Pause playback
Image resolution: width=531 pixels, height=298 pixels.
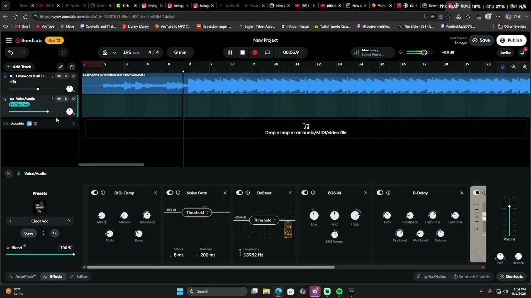click(230, 52)
